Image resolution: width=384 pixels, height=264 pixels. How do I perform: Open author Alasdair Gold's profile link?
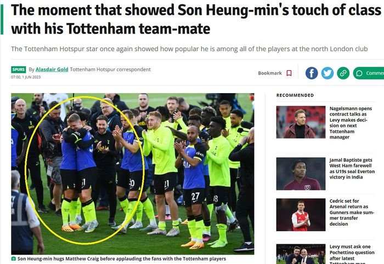click(52, 70)
